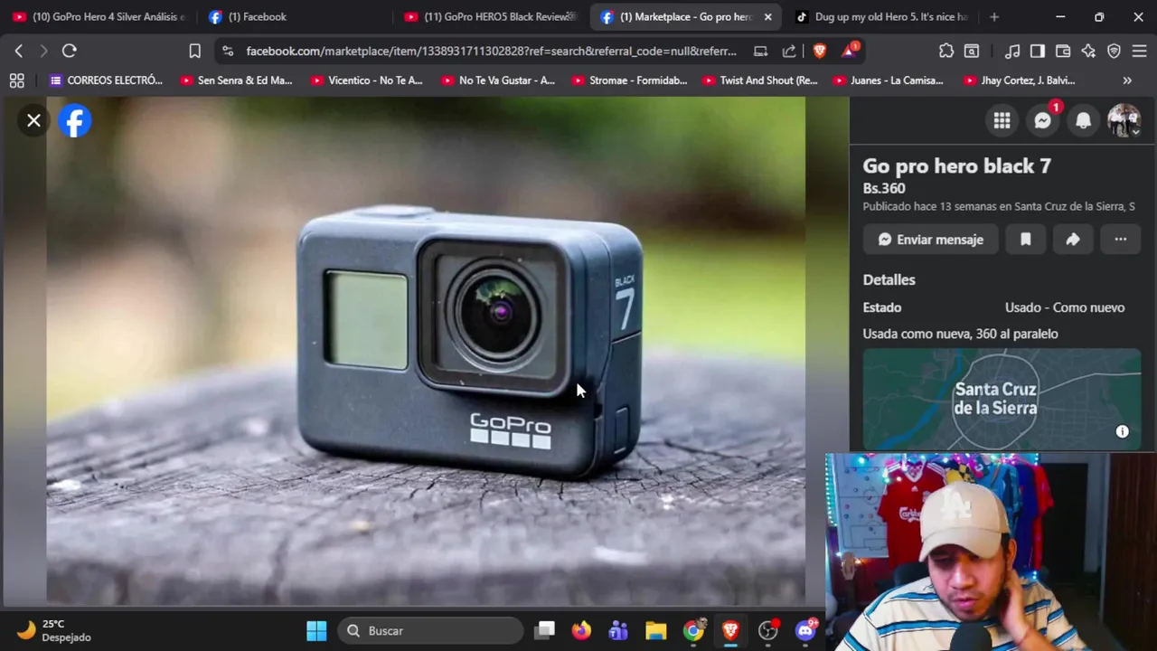The width and height of the screenshot is (1157, 651).
Task: Open CORREOS ELECTRÓ... bookmark folder
Action: [106, 80]
